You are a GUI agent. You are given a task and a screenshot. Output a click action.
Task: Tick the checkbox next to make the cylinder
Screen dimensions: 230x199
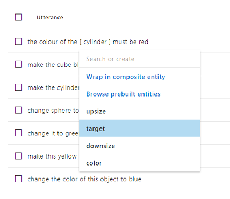click(18, 87)
